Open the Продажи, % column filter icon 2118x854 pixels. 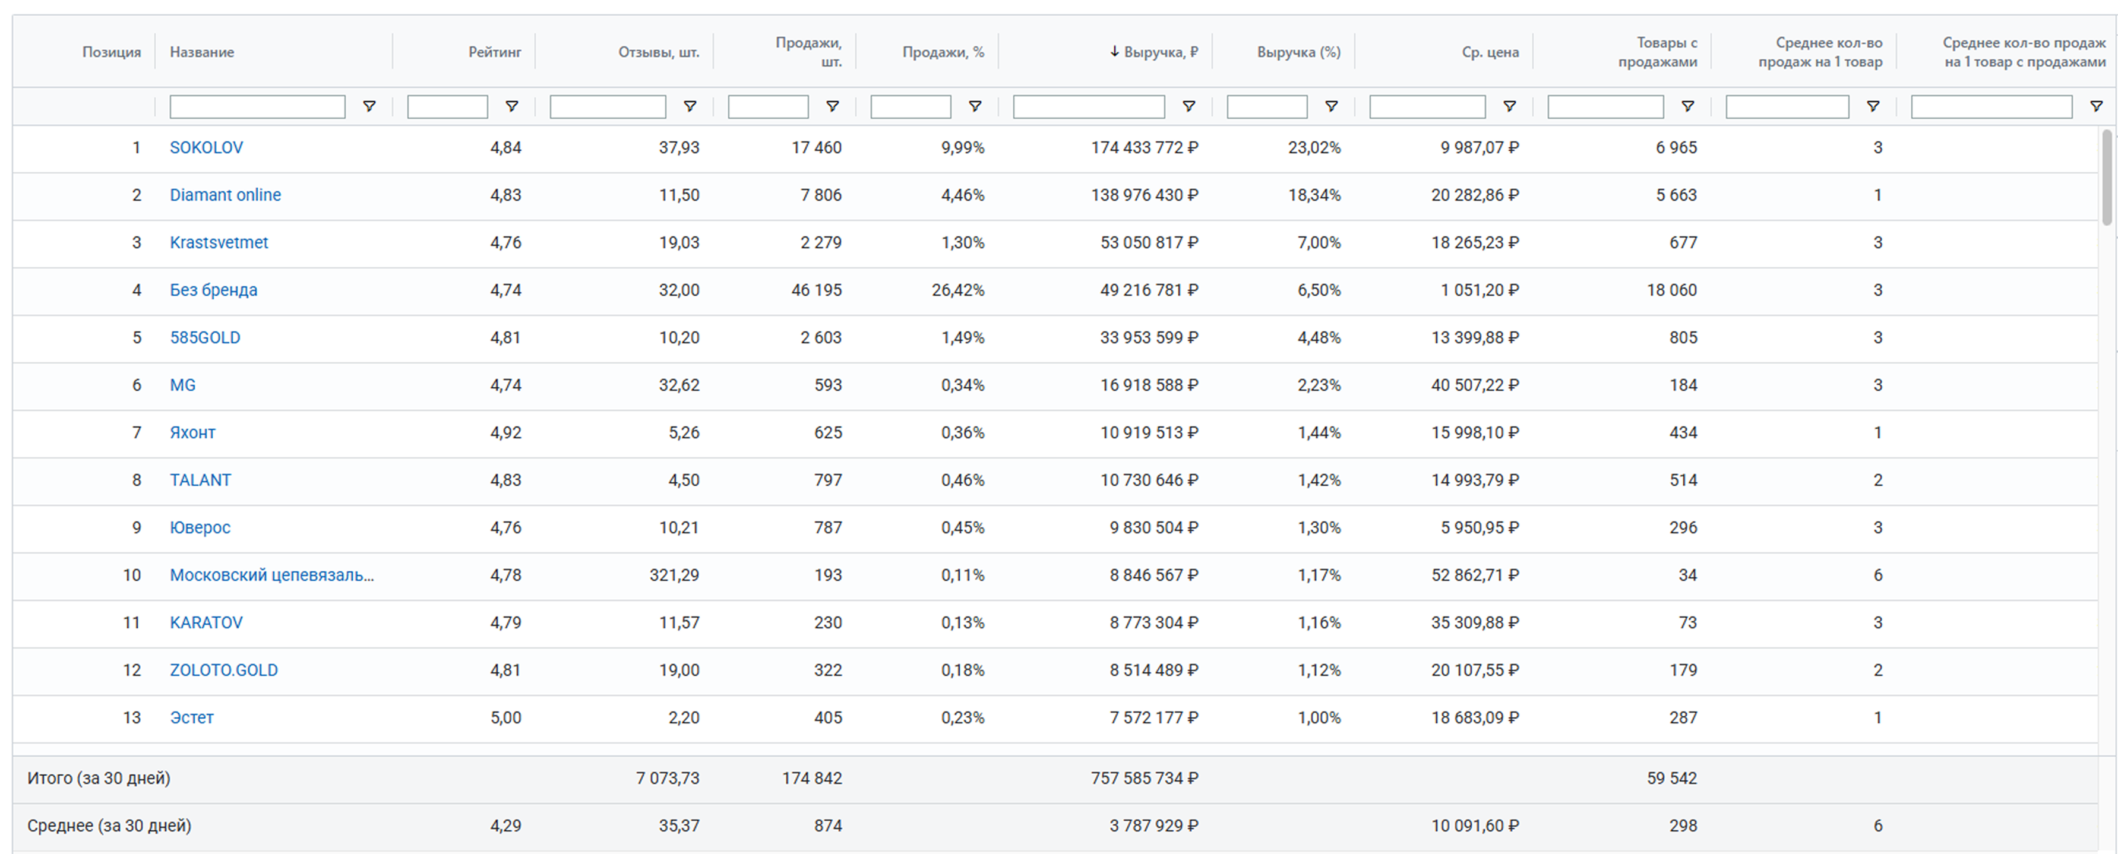point(975,106)
